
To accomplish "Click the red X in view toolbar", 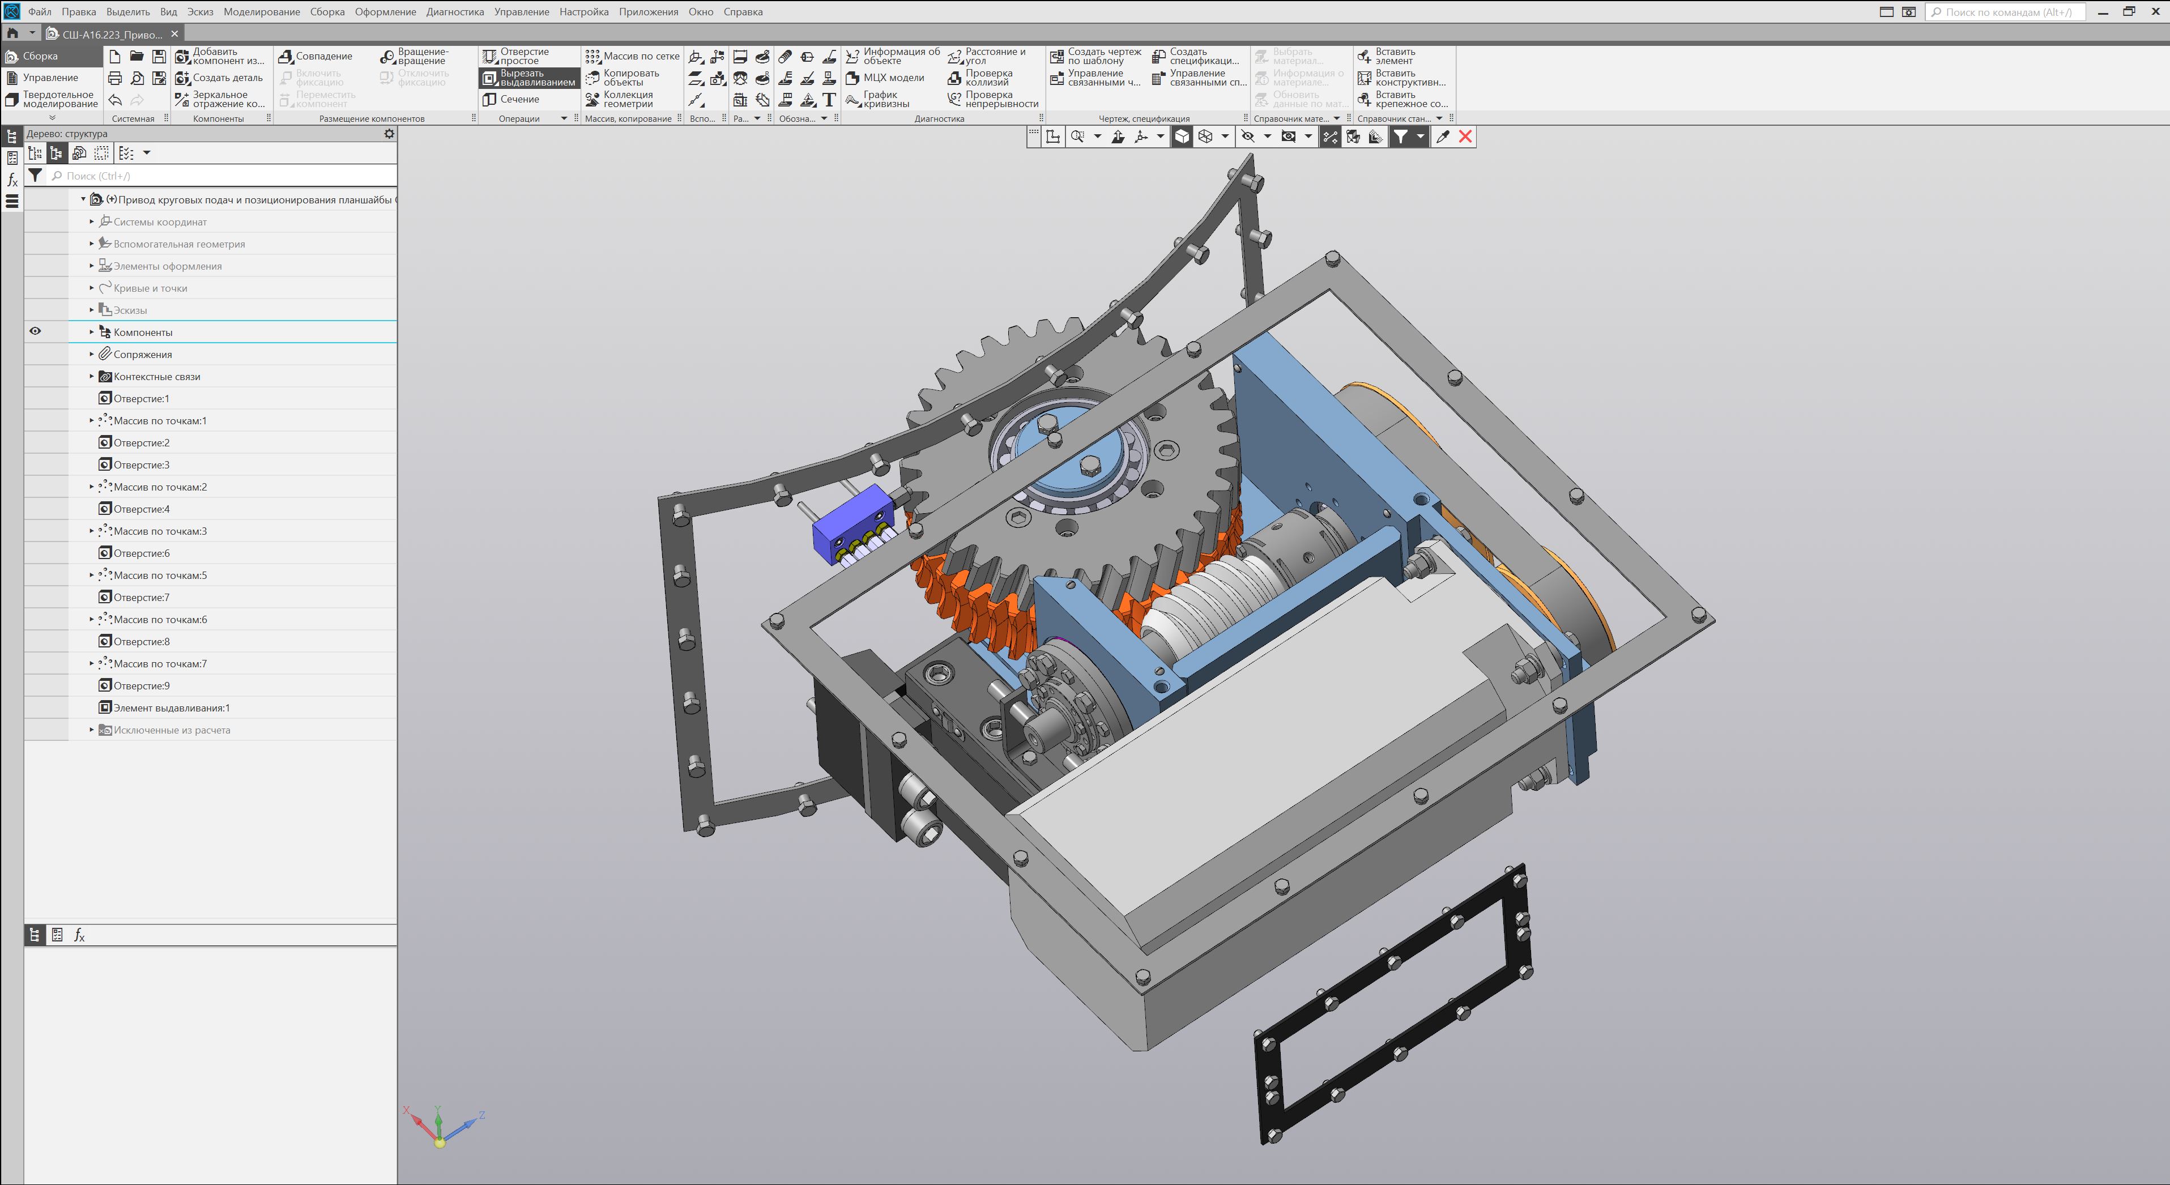I will click(1466, 137).
